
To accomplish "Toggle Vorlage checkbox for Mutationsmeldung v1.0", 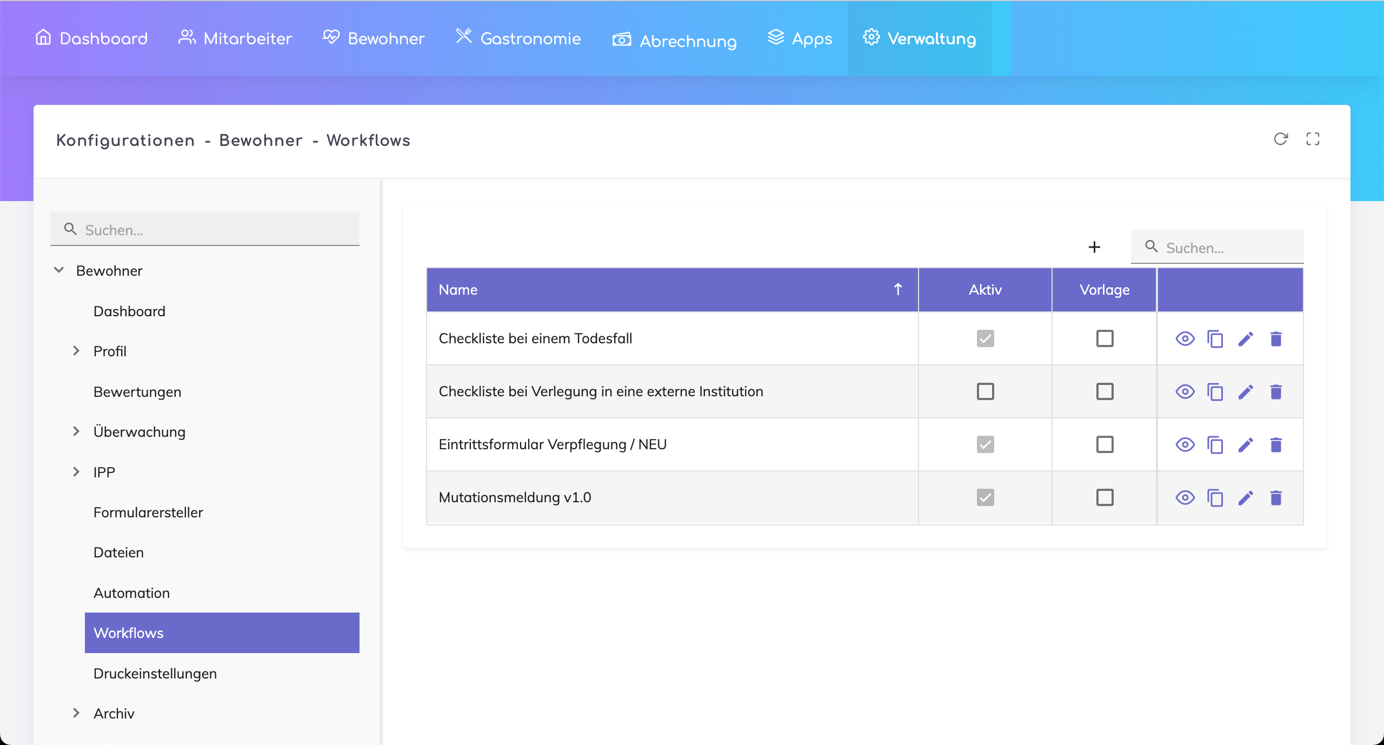I will (1104, 497).
